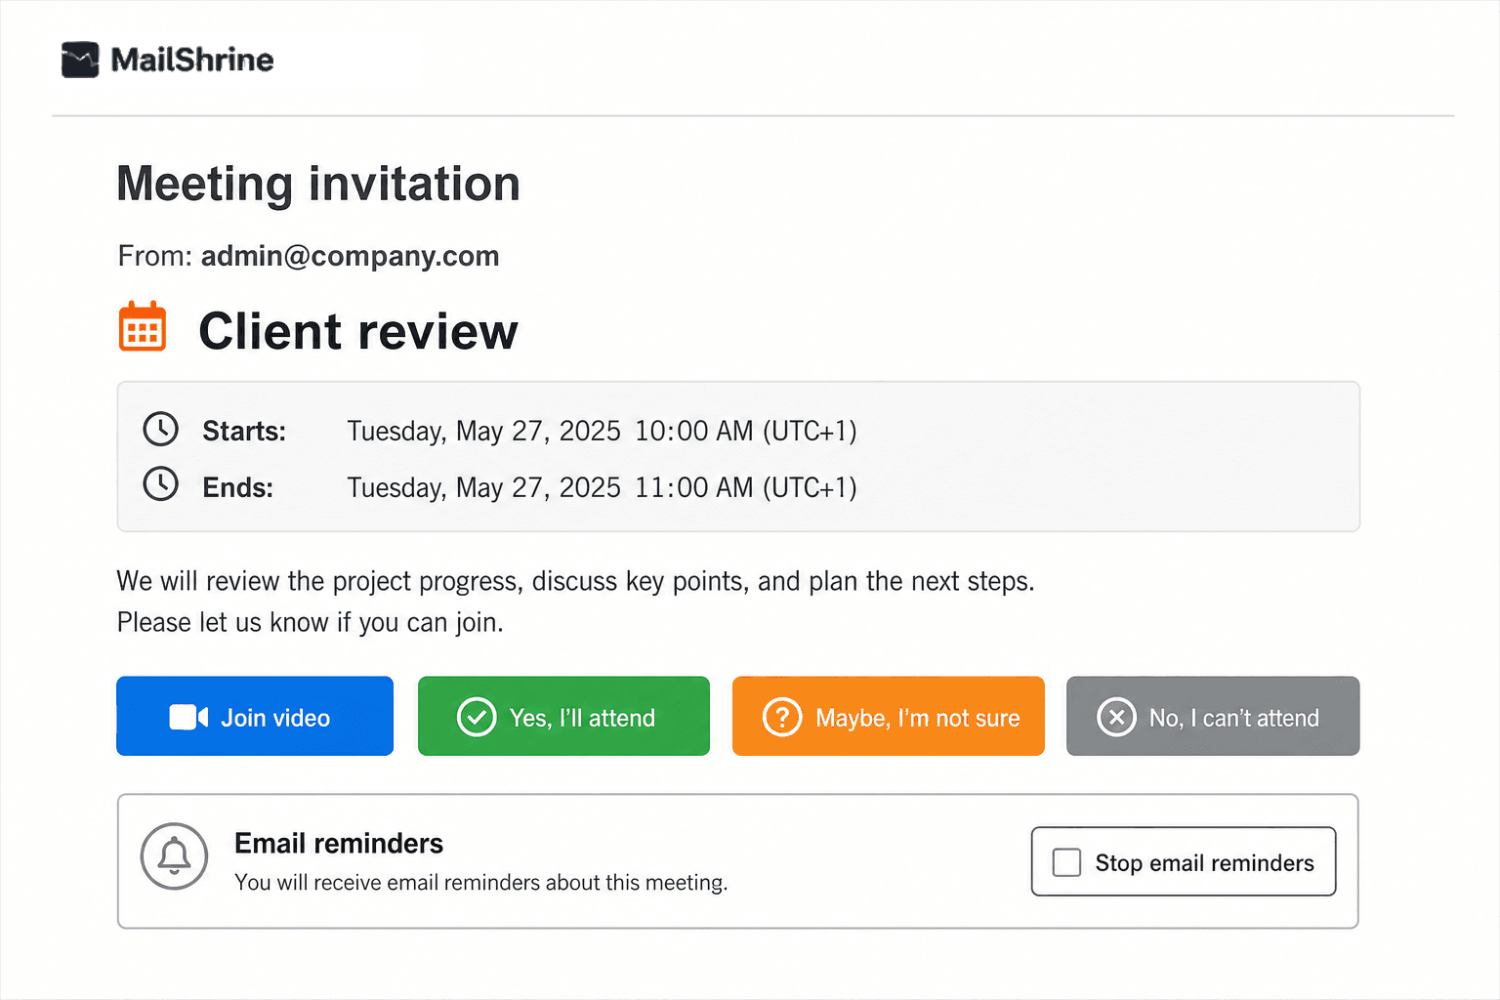Screen dimensions: 1500x1000
Task: Click the MailShrine brand name
Action: 192,60
